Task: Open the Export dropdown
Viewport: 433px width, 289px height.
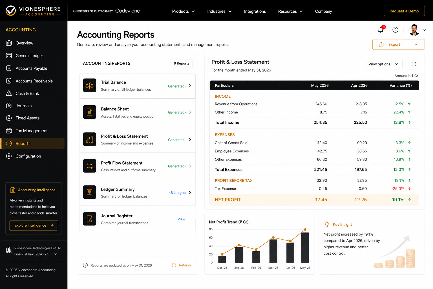Action: tap(398, 45)
